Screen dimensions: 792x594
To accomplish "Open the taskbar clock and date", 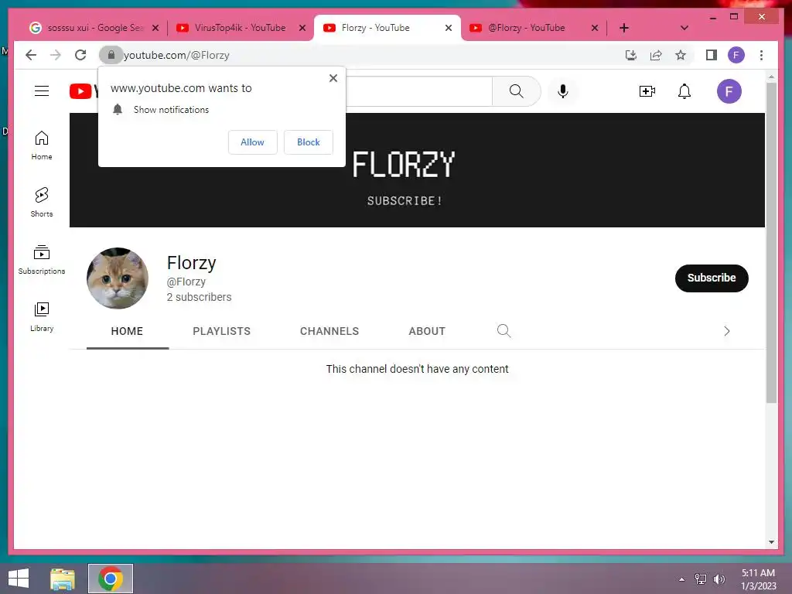I will (x=758, y=579).
